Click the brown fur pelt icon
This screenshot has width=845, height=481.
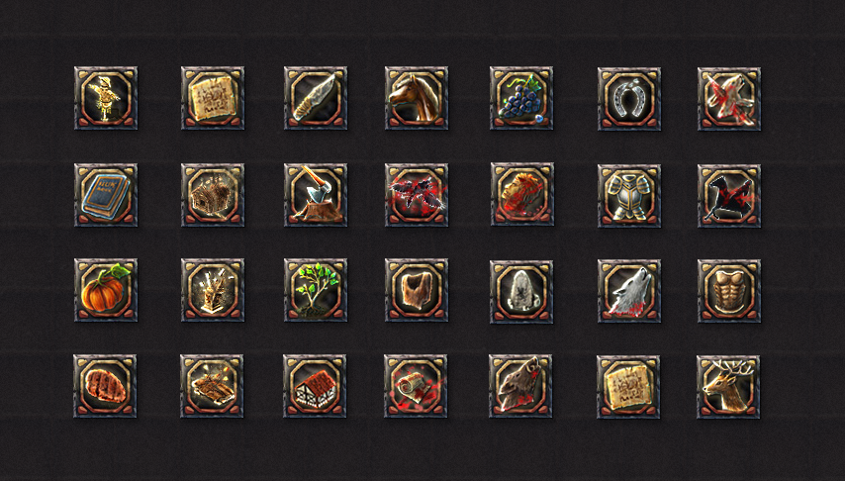click(417, 290)
